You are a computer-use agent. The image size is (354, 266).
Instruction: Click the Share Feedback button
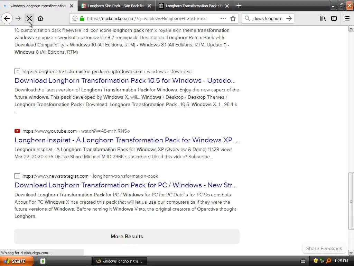click(x=324, y=248)
